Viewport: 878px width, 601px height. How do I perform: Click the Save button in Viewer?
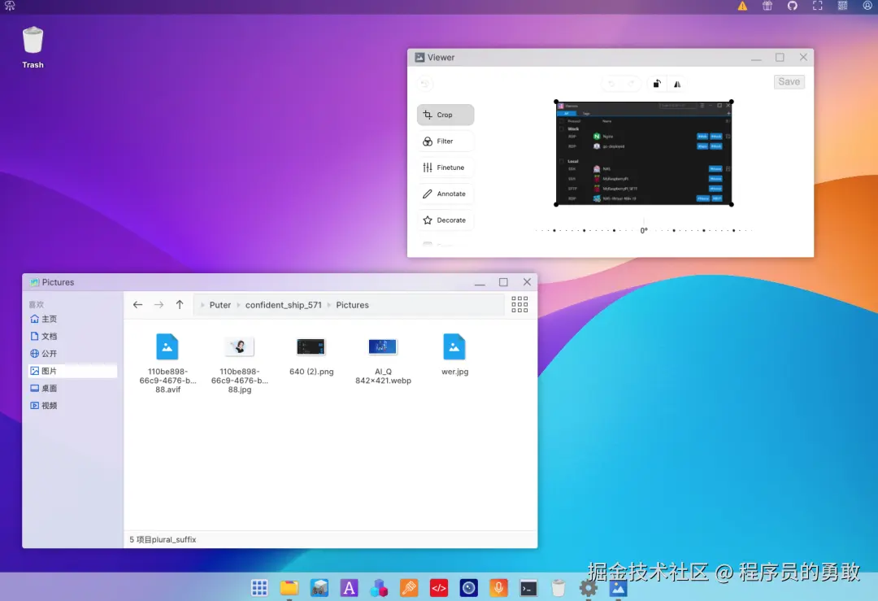pyautogui.click(x=789, y=82)
